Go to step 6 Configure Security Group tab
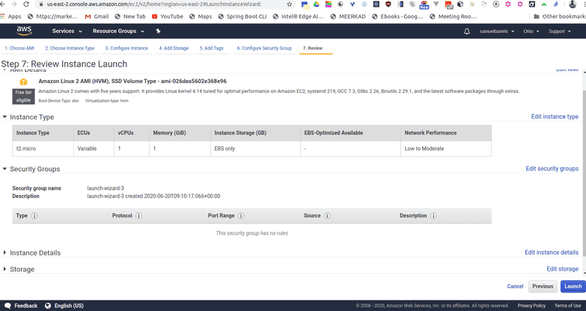Screen dimensions: 586x311 [x=264, y=48]
